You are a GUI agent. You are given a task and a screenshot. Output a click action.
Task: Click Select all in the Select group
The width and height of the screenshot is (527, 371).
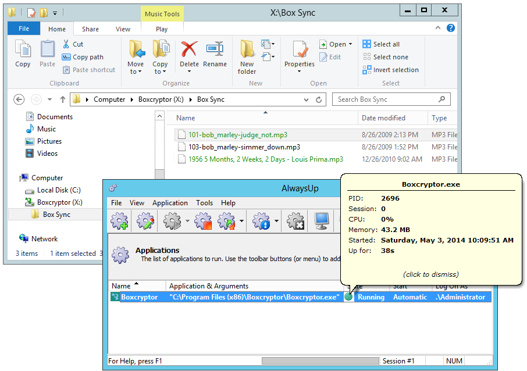381,44
